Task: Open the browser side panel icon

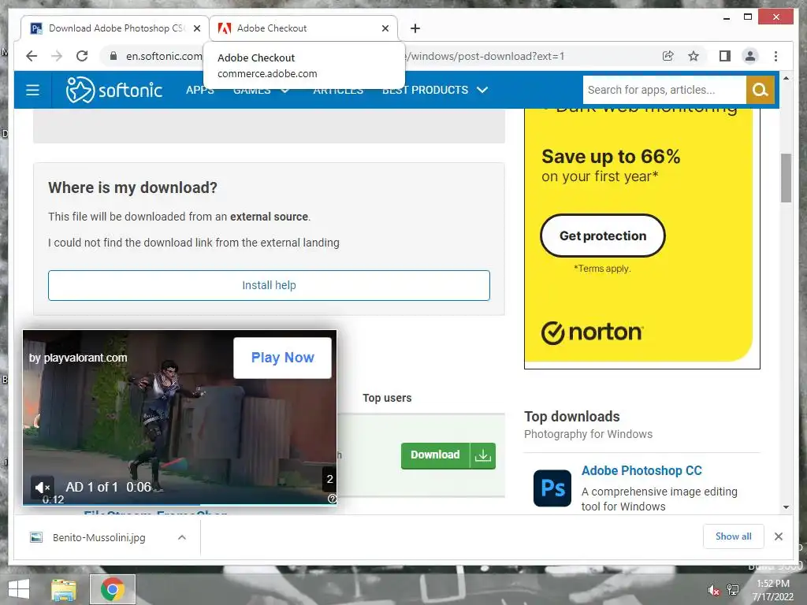Action: [725, 56]
